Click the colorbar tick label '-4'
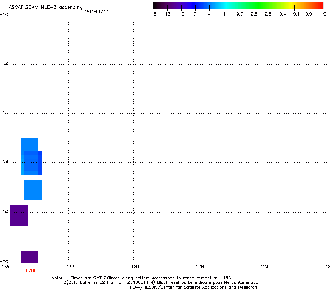Screen dimensions: 331x290 click(208, 14)
